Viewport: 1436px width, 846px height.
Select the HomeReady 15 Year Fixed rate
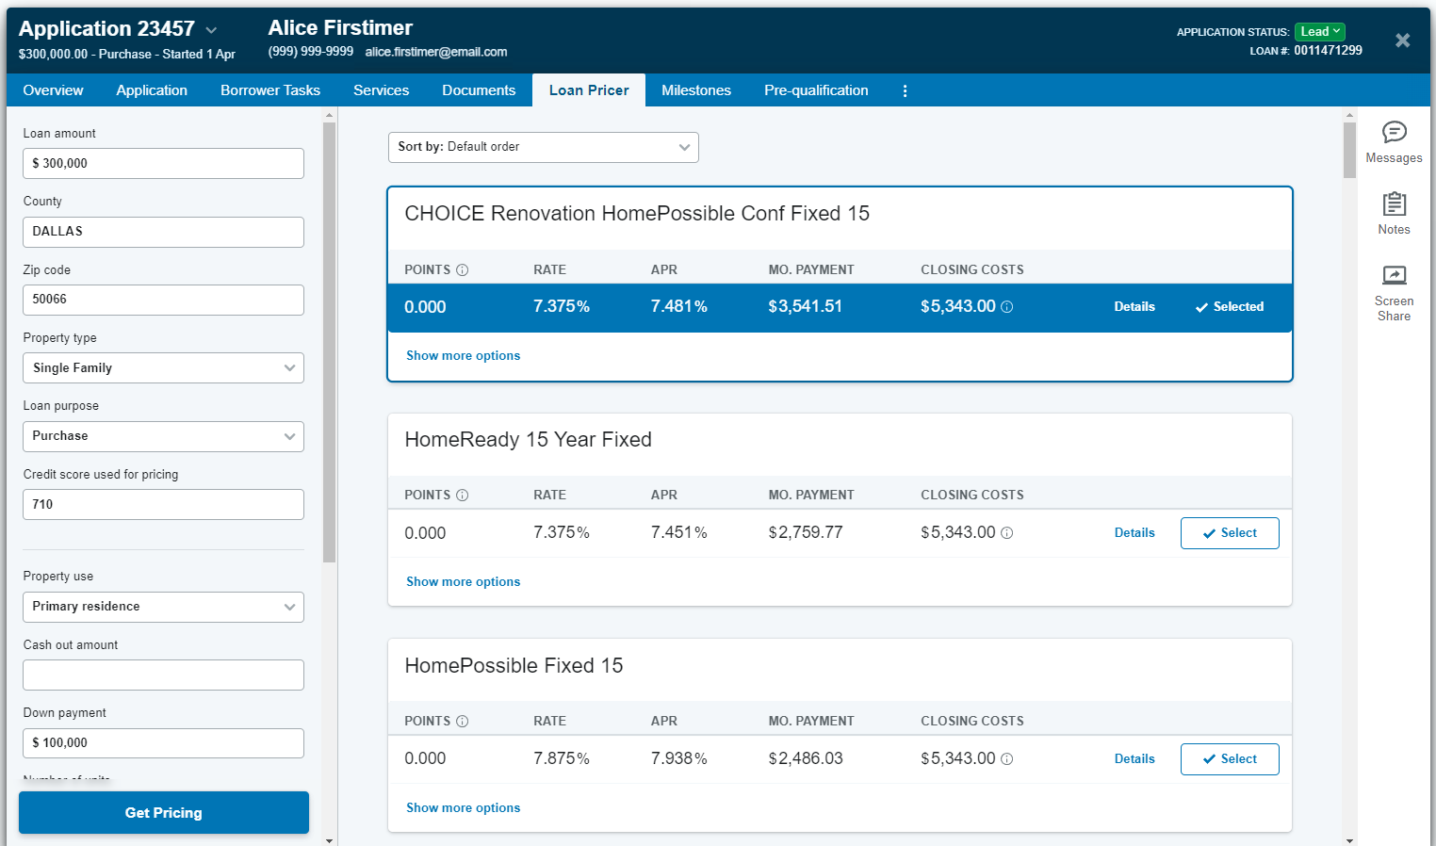click(x=1230, y=533)
